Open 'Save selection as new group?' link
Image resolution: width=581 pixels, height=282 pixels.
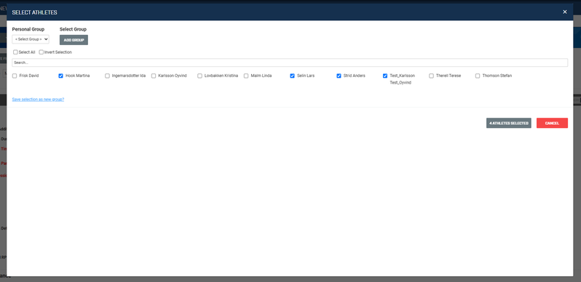(x=38, y=99)
